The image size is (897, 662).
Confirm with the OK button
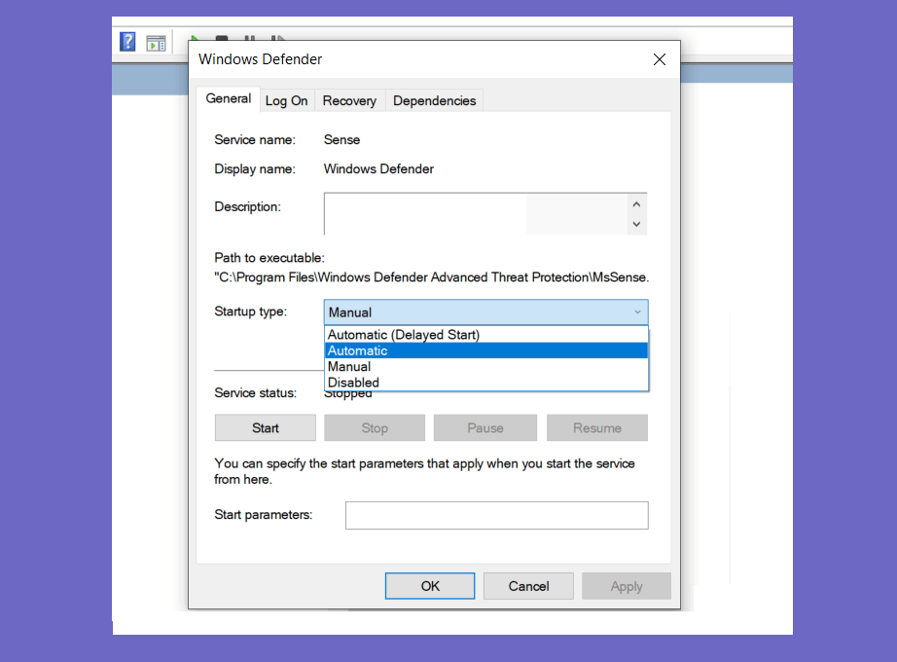[430, 586]
